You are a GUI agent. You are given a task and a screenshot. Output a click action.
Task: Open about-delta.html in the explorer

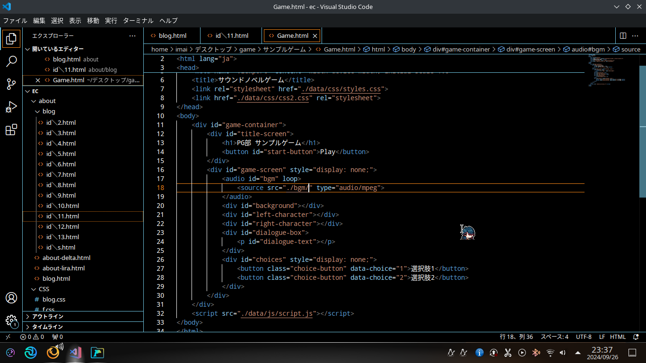pos(66,258)
